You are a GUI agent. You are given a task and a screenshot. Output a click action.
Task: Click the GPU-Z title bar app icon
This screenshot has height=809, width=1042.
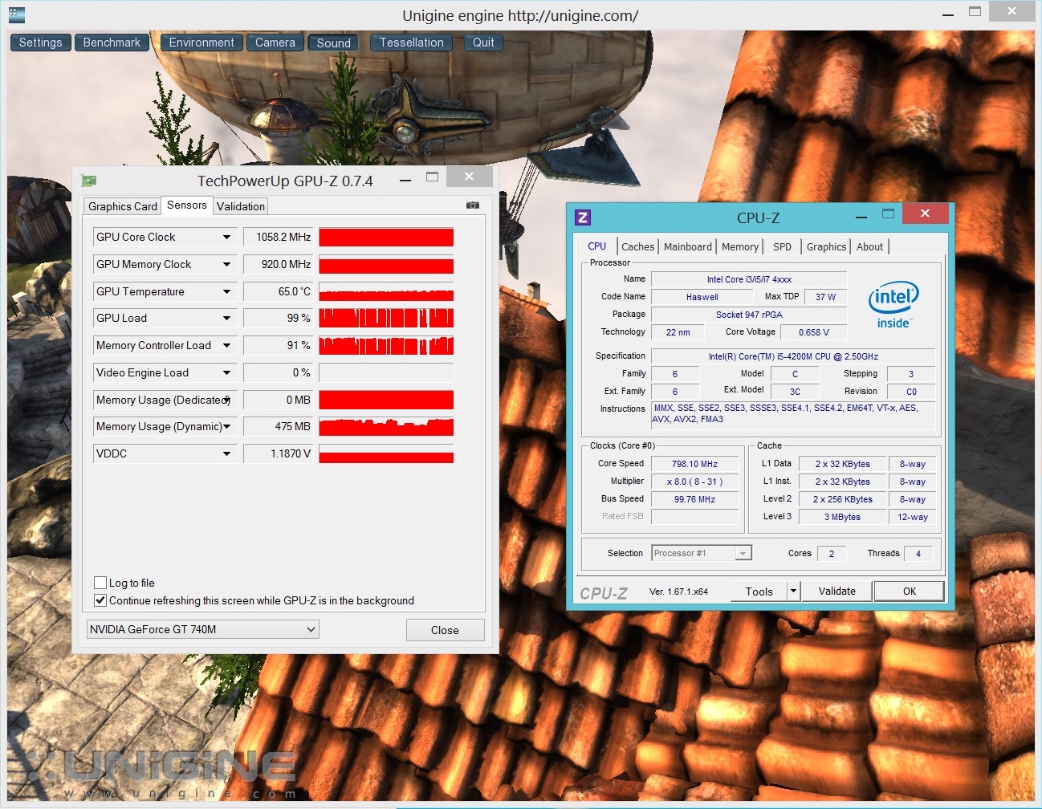click(89, 181)
